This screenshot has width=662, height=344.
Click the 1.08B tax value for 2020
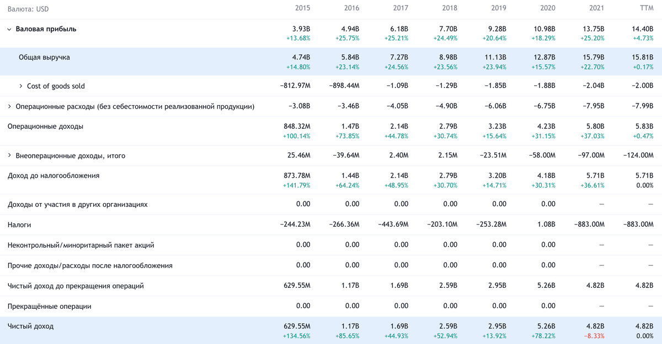coord(547,225)
